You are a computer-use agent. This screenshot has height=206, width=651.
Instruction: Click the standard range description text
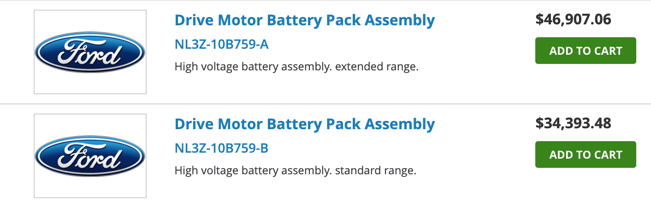coord(296,171)
